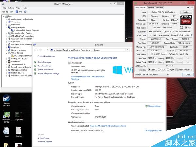Select Network adapters in Device Manager tree
This screenshot has height=147, width=196.
19,50
